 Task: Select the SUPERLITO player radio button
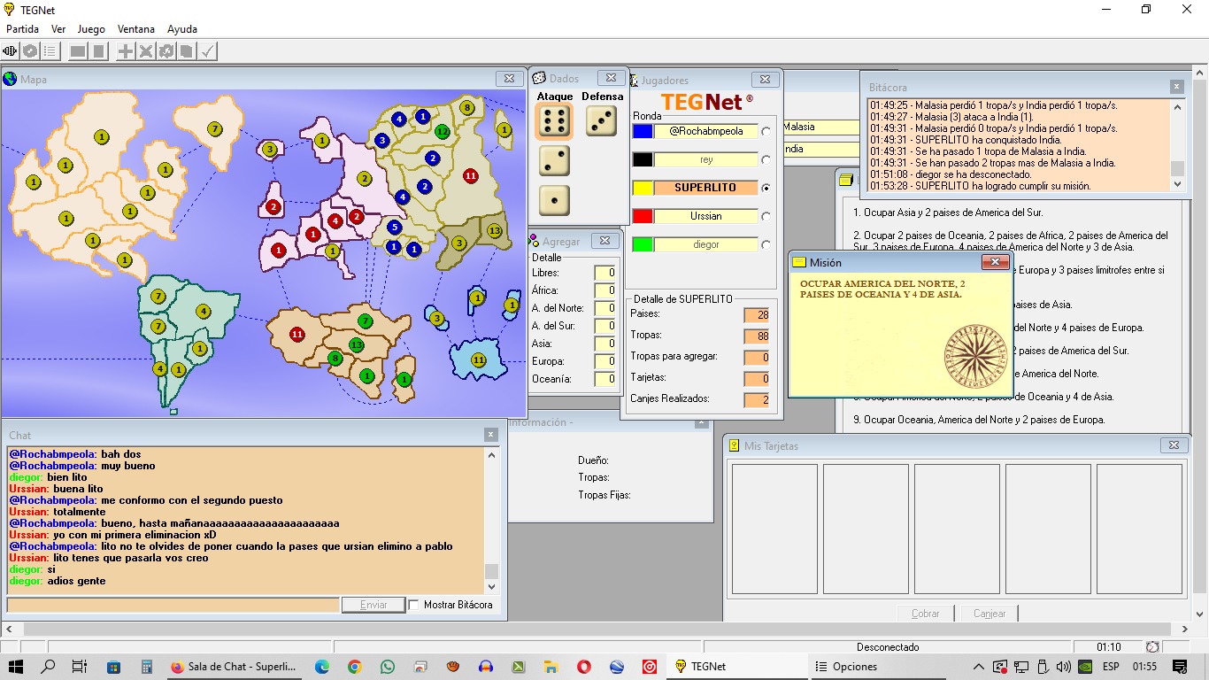pos(766,188)
